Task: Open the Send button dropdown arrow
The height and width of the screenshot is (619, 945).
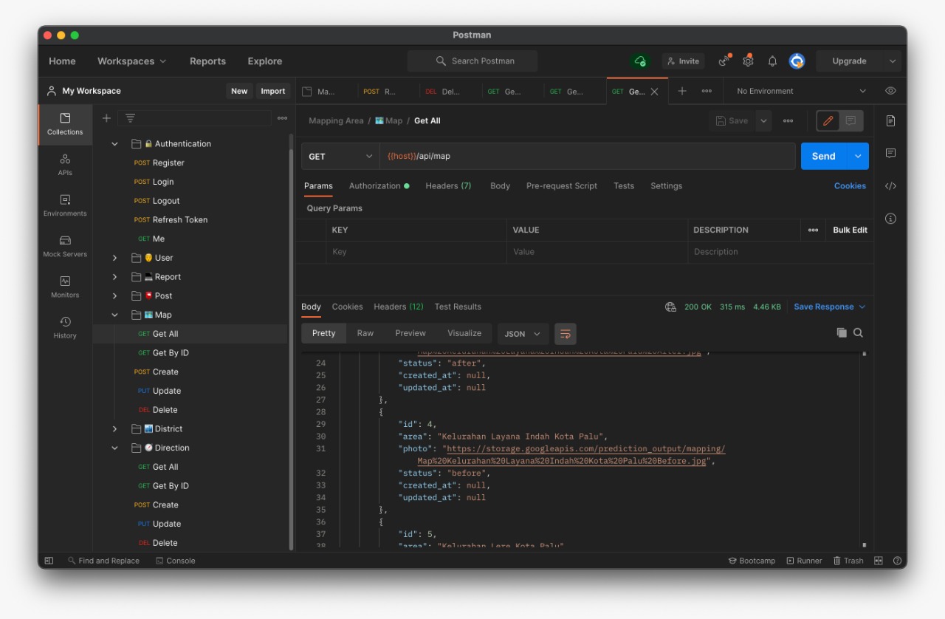Action: pyautogui.click(x=858, y=156)
